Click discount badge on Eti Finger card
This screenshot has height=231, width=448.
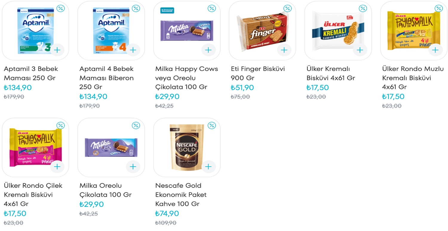coord(287,8)
